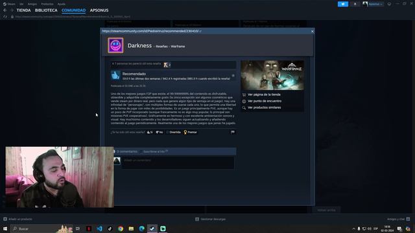Open Task View in the taskbar

click(78, 228)
